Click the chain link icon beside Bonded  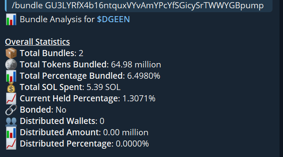pyautogui.click(x=11, y=110)
